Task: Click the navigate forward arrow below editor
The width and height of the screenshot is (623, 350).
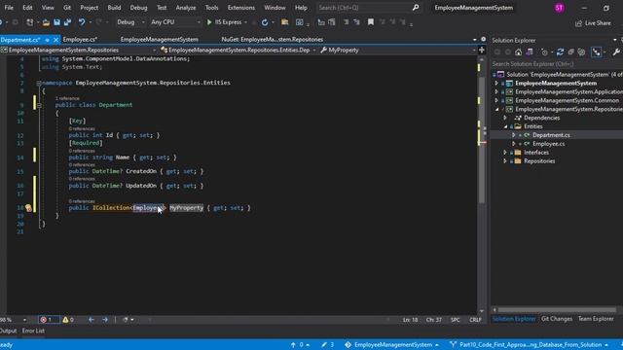Action: point(105,320)
